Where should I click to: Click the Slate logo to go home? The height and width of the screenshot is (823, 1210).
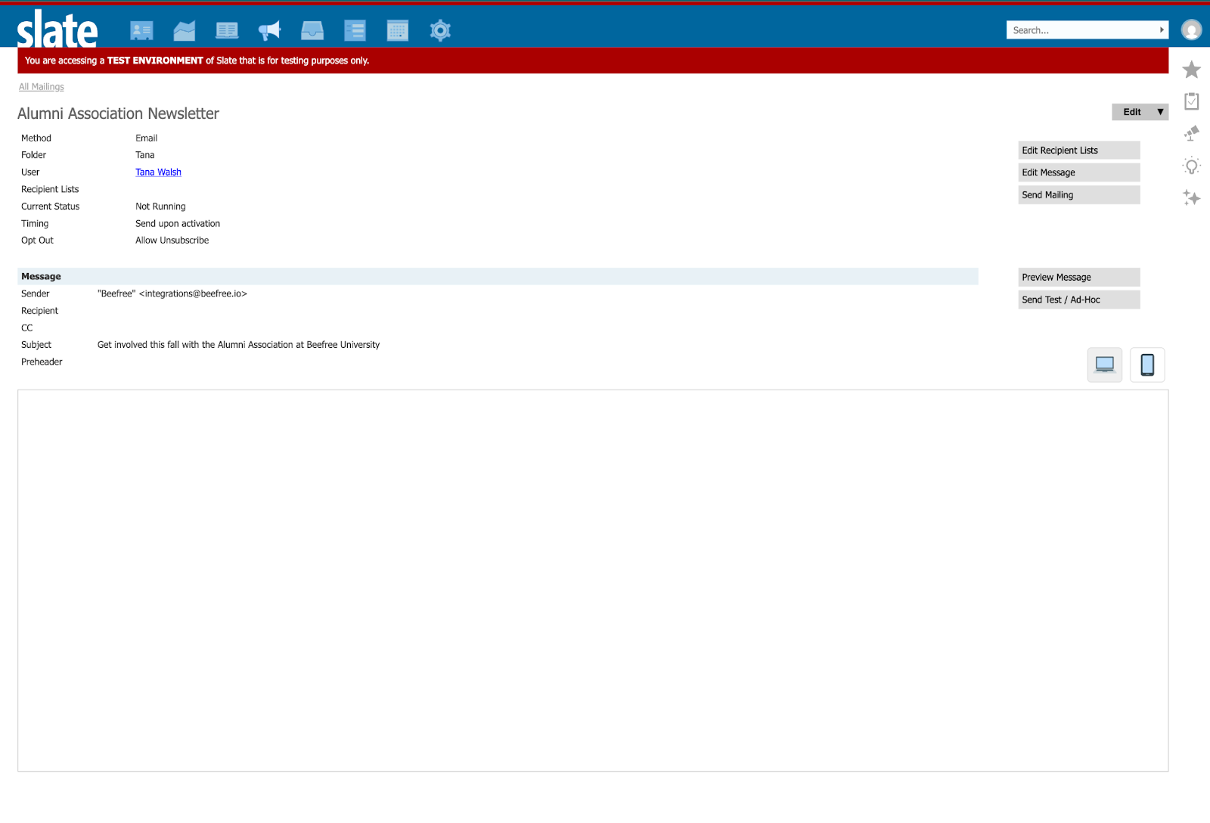pyautogui.click(x=57, y=29)
